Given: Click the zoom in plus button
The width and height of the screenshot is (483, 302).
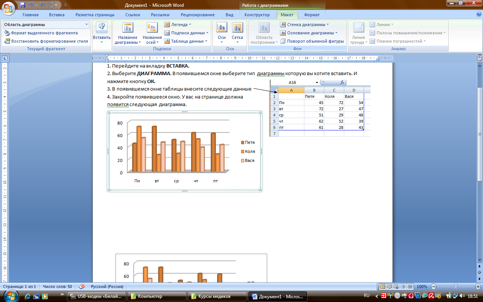Looking at the screenshot, I should 478,287.
